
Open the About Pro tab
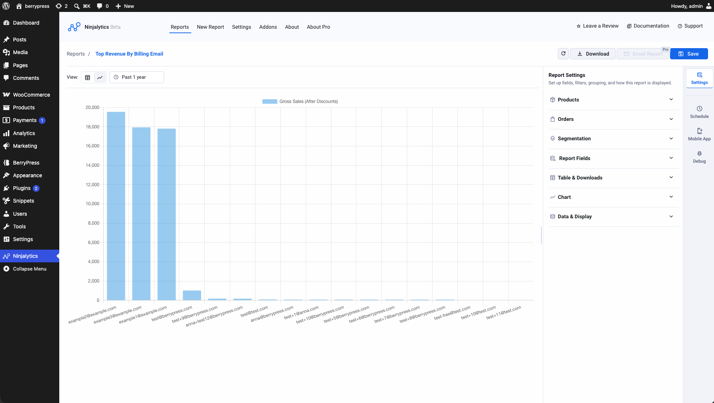(318, 27)
